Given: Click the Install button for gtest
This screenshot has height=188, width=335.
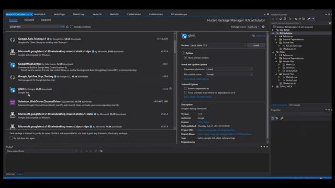Looking at the screenshot, I should (x=256, y=45).
